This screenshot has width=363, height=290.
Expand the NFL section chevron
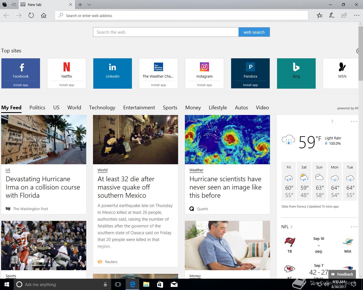point(291,227)
